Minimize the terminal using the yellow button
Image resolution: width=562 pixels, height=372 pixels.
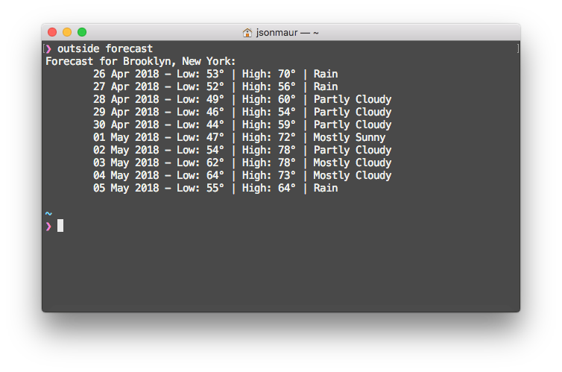67,32
